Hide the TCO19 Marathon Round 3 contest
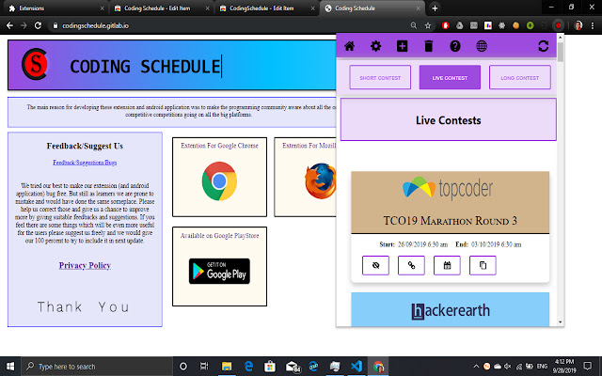This screenshot has width=602, height=376. pyautogui.click(x=375, y=265)
